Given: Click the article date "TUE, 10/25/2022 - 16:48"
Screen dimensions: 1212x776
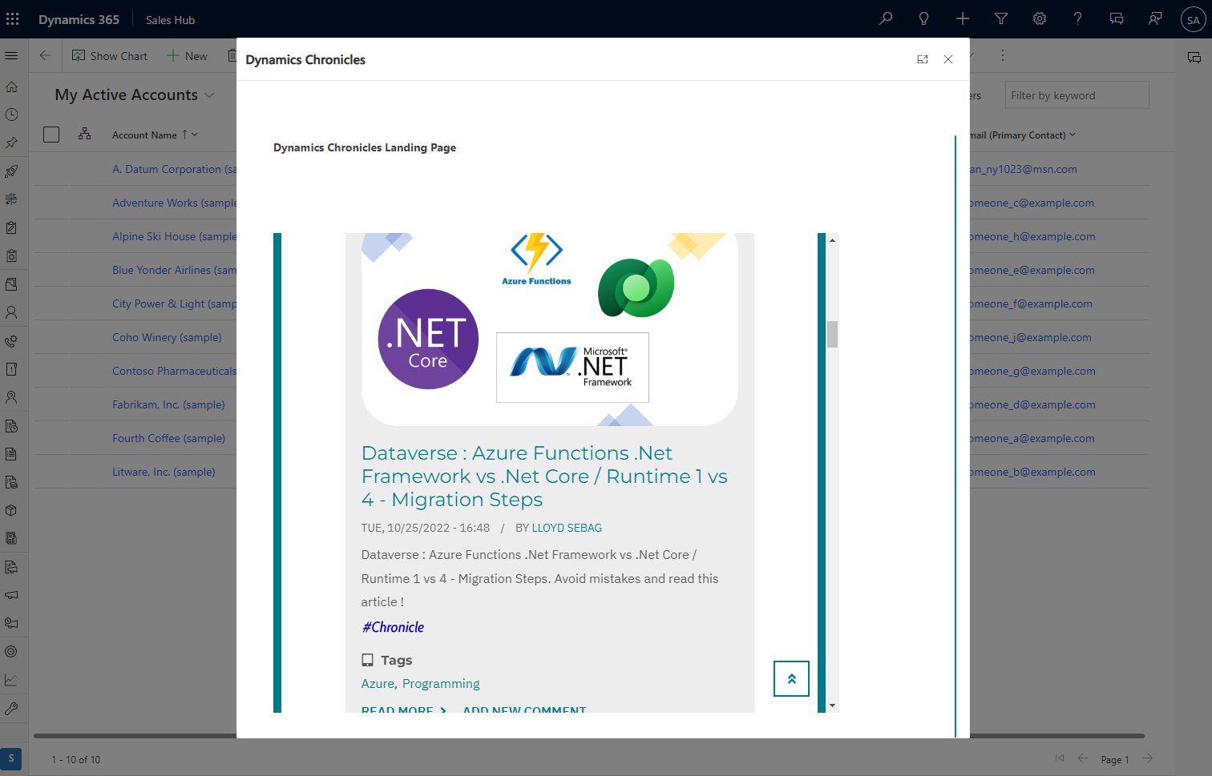Looking at the screenshot, I should point(426,528).
